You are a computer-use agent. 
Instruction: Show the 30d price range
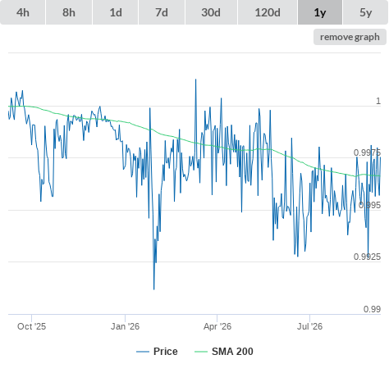pyautogui.click(x=211, y=12)
